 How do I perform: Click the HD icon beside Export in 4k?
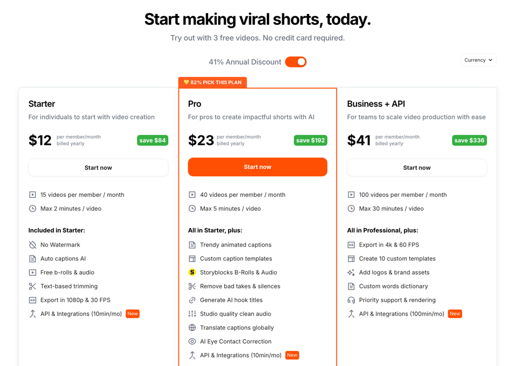click(x=351, y=245)
